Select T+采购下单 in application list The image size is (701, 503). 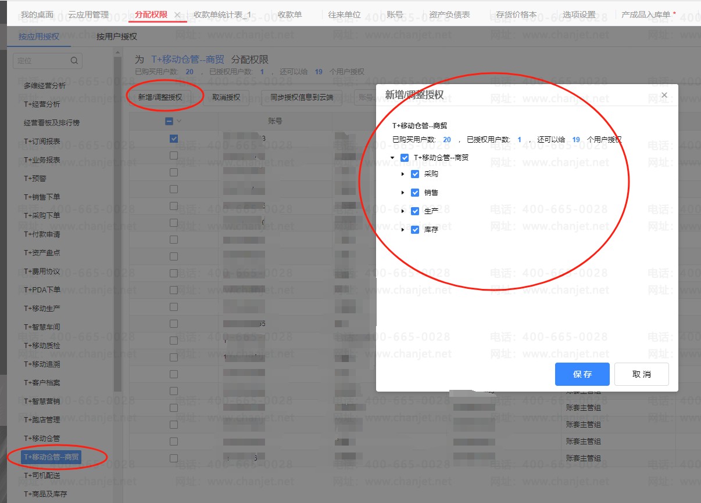[42, 216]
